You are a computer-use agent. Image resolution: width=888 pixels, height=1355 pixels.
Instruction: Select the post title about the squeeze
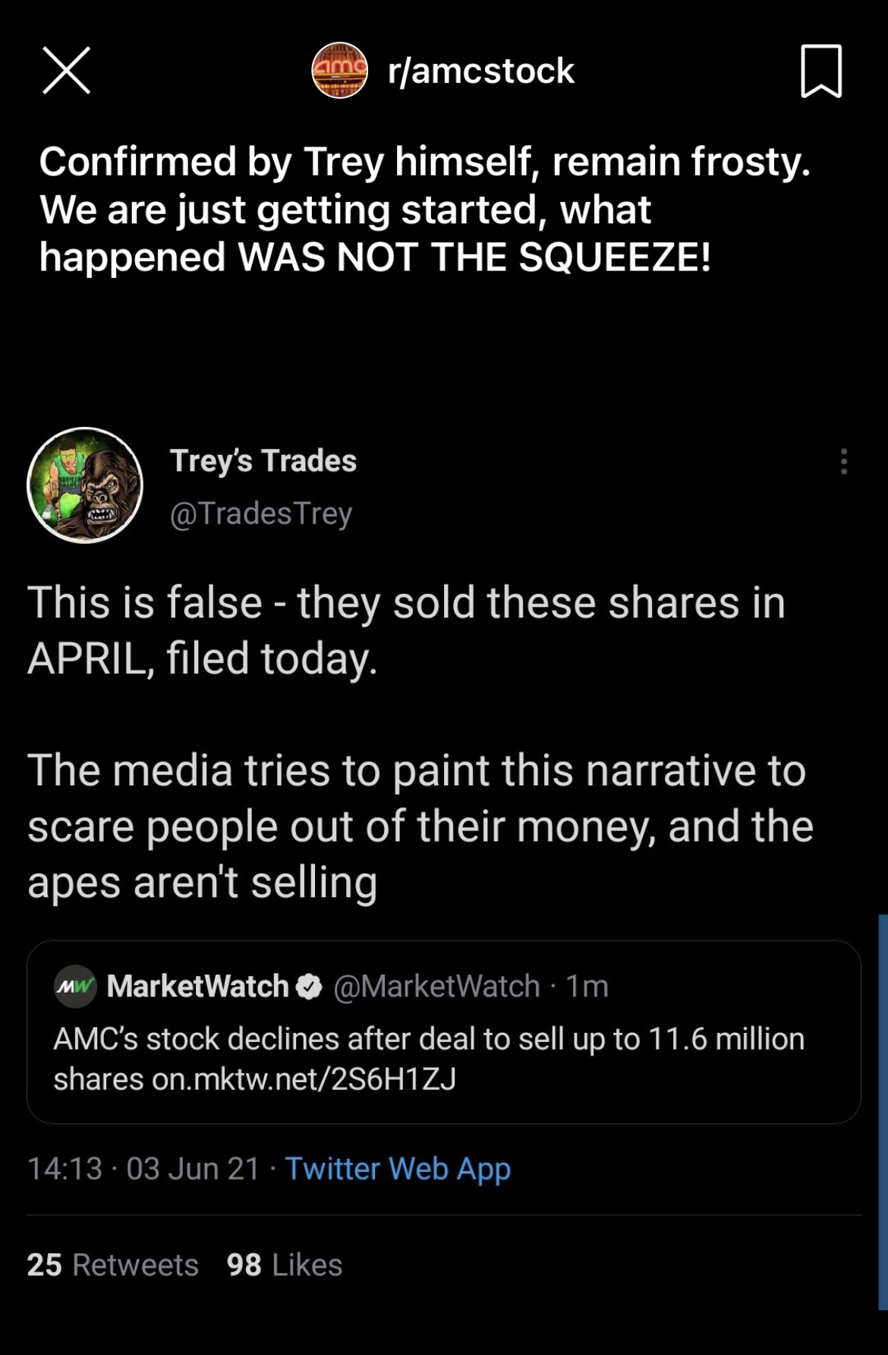[424, 209]
